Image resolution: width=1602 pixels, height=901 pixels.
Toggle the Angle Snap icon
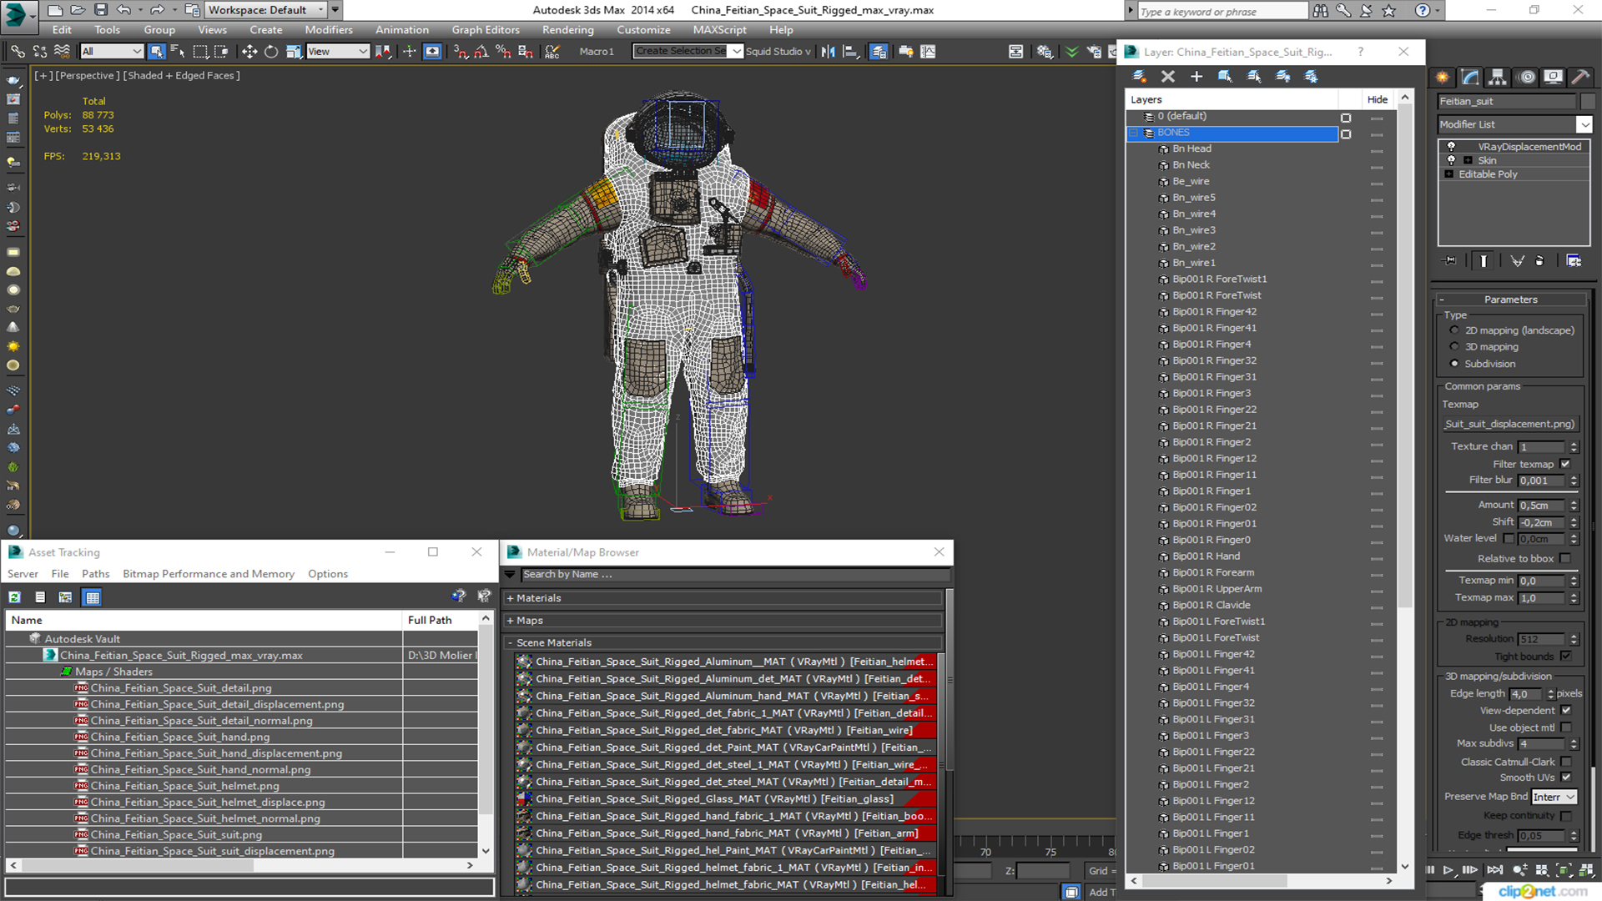[481, 52]
